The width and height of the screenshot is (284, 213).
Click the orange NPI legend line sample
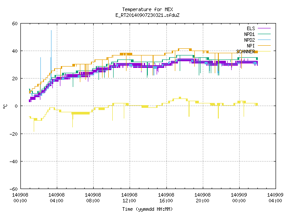tap(264, 46)
